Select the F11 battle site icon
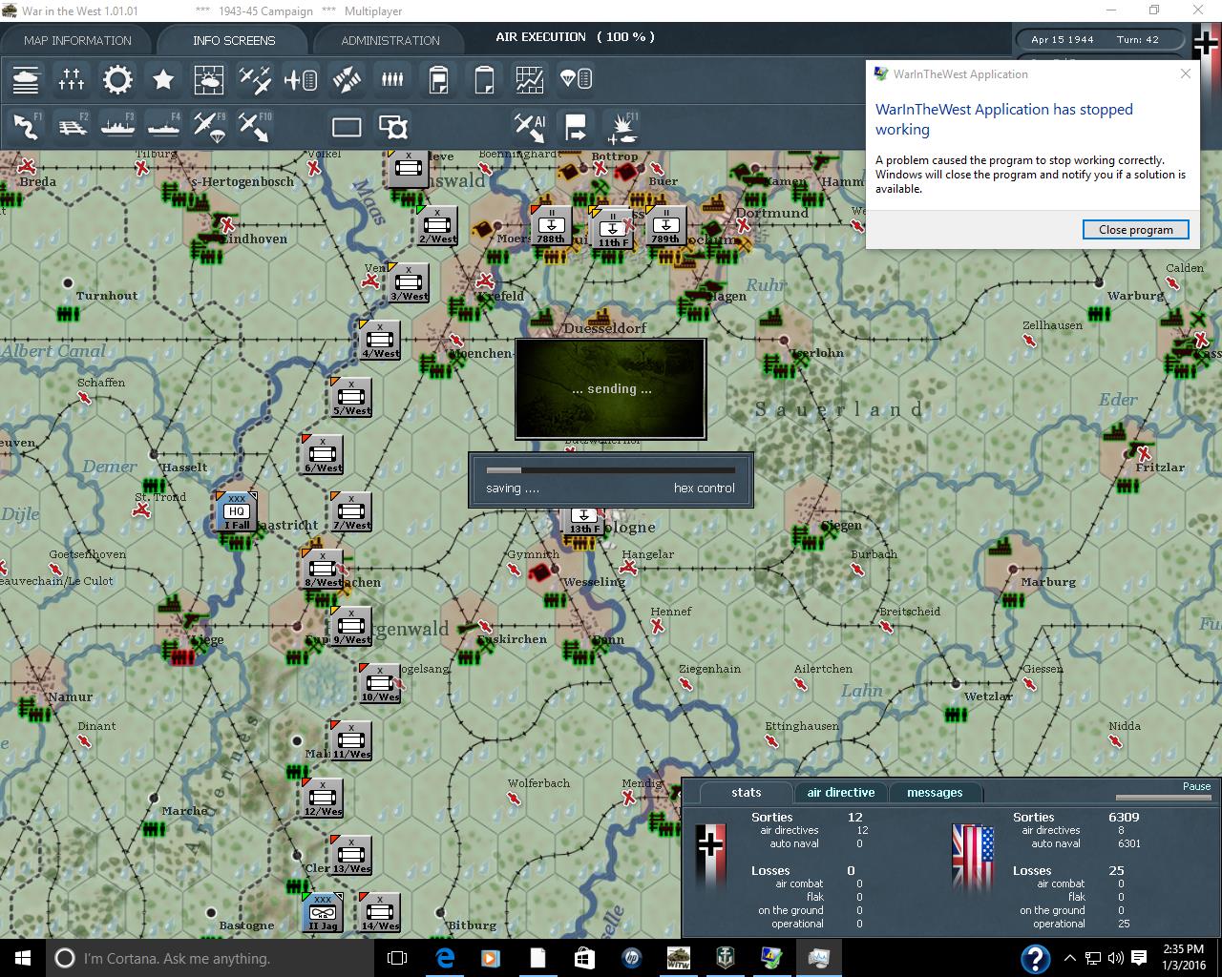Screen dimensions: 1222x977 622,126
